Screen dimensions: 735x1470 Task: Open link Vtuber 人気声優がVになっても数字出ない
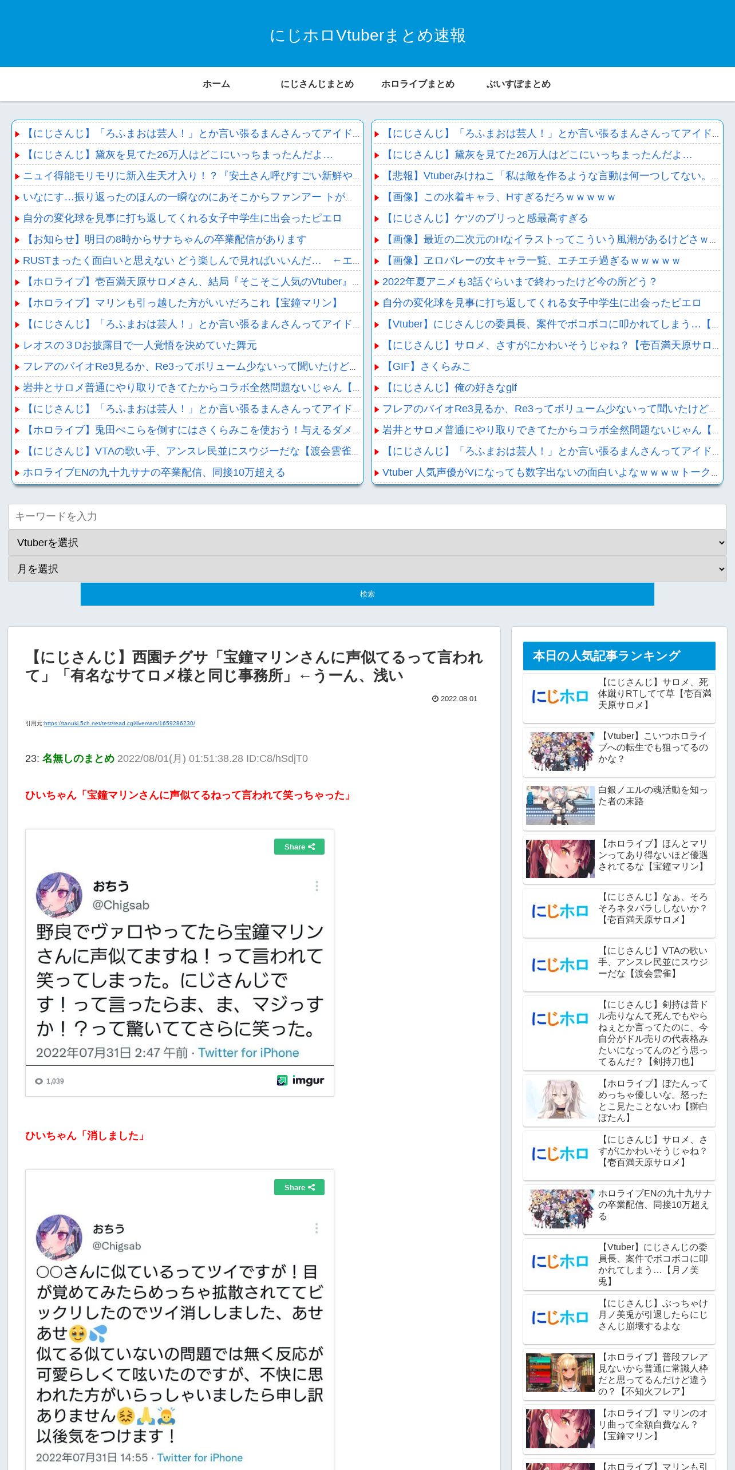(551, 472)
